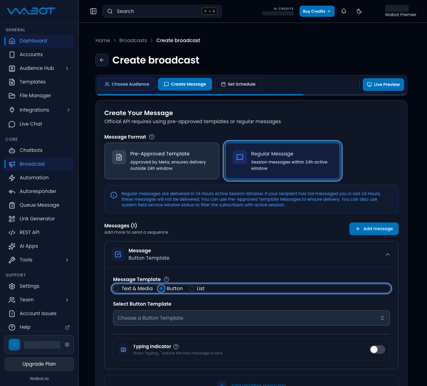The height and width of the screenshot is (386, 427).
Task: Open Queue Message in the sidebar
Action: tap(39, 205)
